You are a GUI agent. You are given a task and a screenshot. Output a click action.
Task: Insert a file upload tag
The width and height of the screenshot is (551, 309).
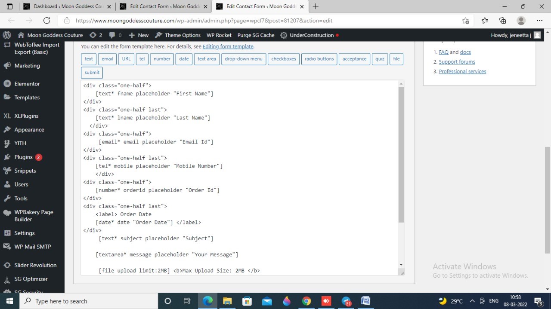pos(396,59)
